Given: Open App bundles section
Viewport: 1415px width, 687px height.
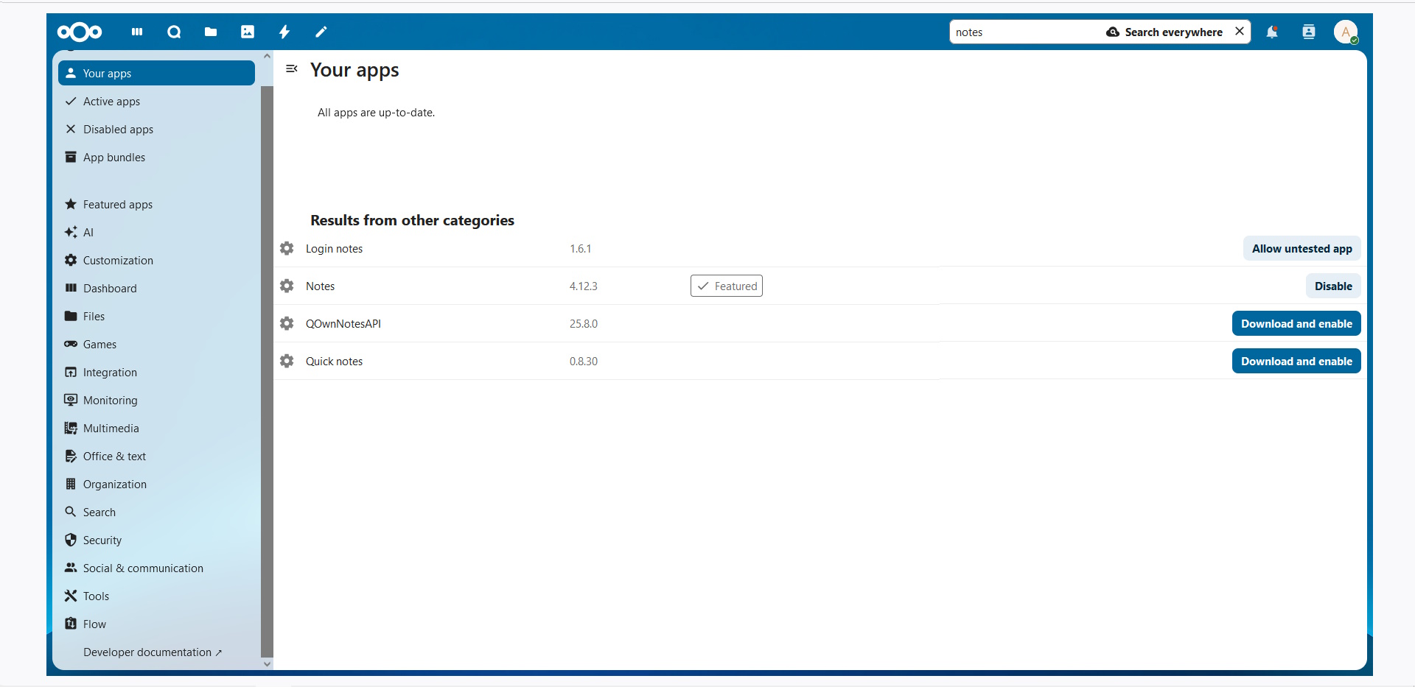Looking at the screenshot, I should [x=156, y=157].
